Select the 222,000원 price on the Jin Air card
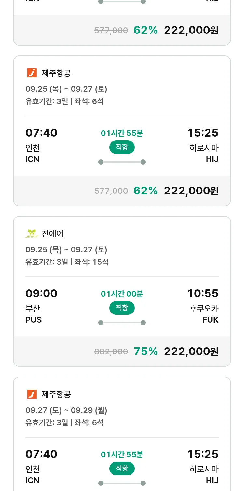Viewport: 244px width, 491px height. [191, 351]
